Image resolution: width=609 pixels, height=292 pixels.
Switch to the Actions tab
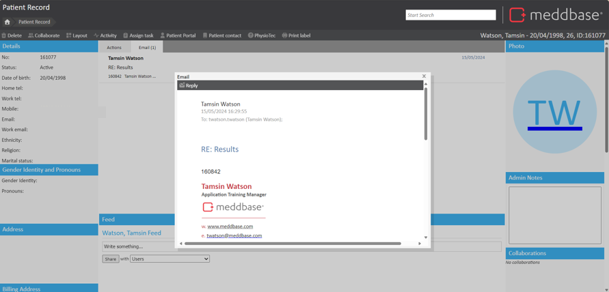114,48
